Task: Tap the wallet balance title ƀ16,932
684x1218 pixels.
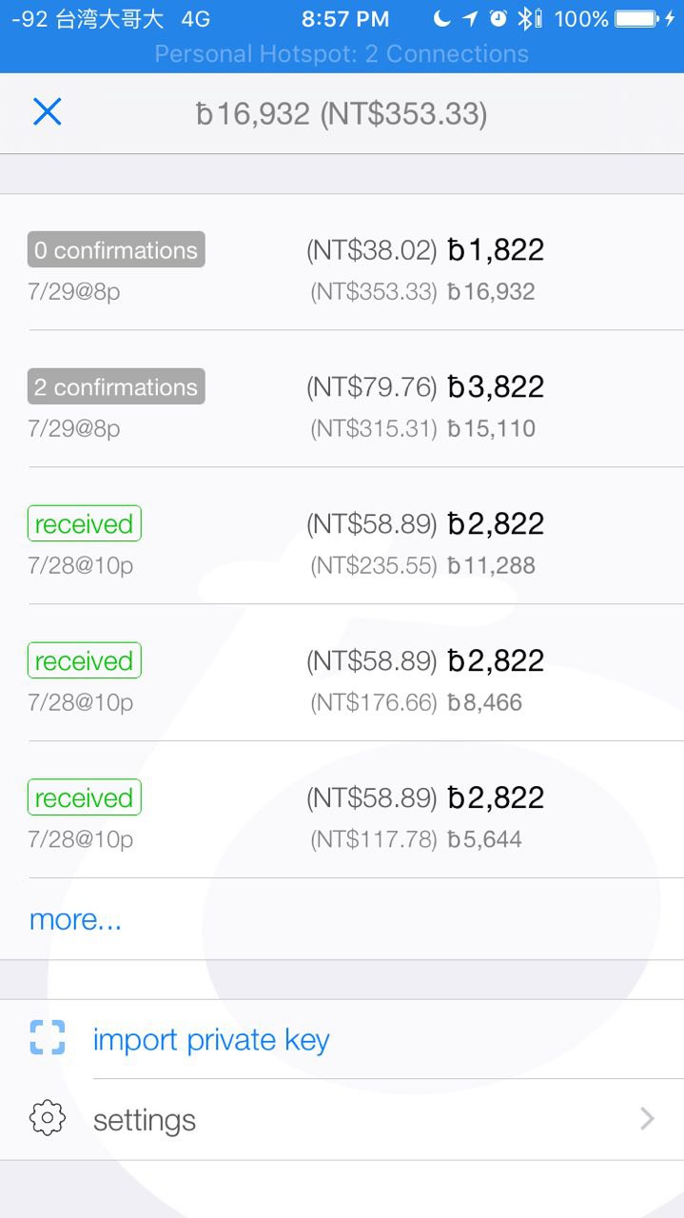Action: (x=342, y=115)
